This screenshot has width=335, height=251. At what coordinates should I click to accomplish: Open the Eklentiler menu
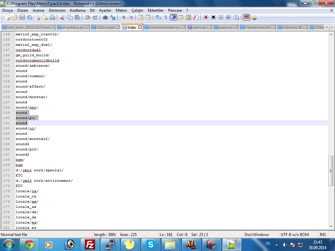click(155, 10)
